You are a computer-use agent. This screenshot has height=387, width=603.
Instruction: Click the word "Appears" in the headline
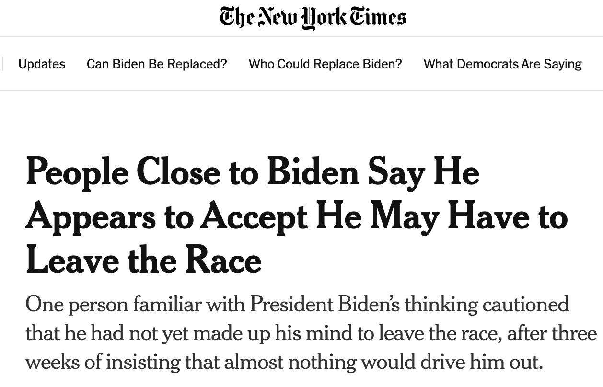91,216
